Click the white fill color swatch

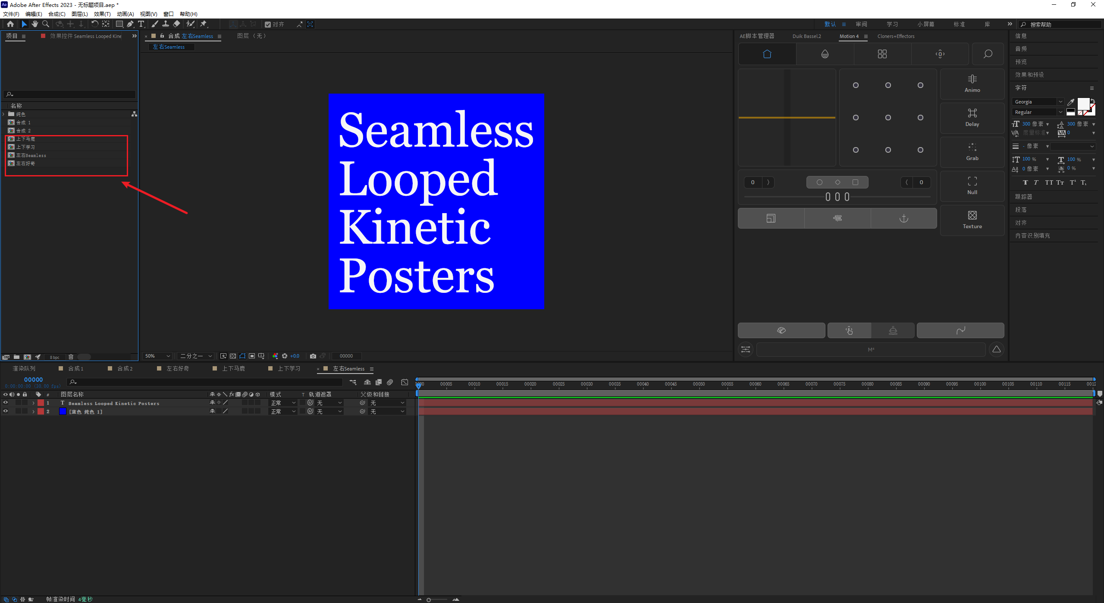[1082, 104]
